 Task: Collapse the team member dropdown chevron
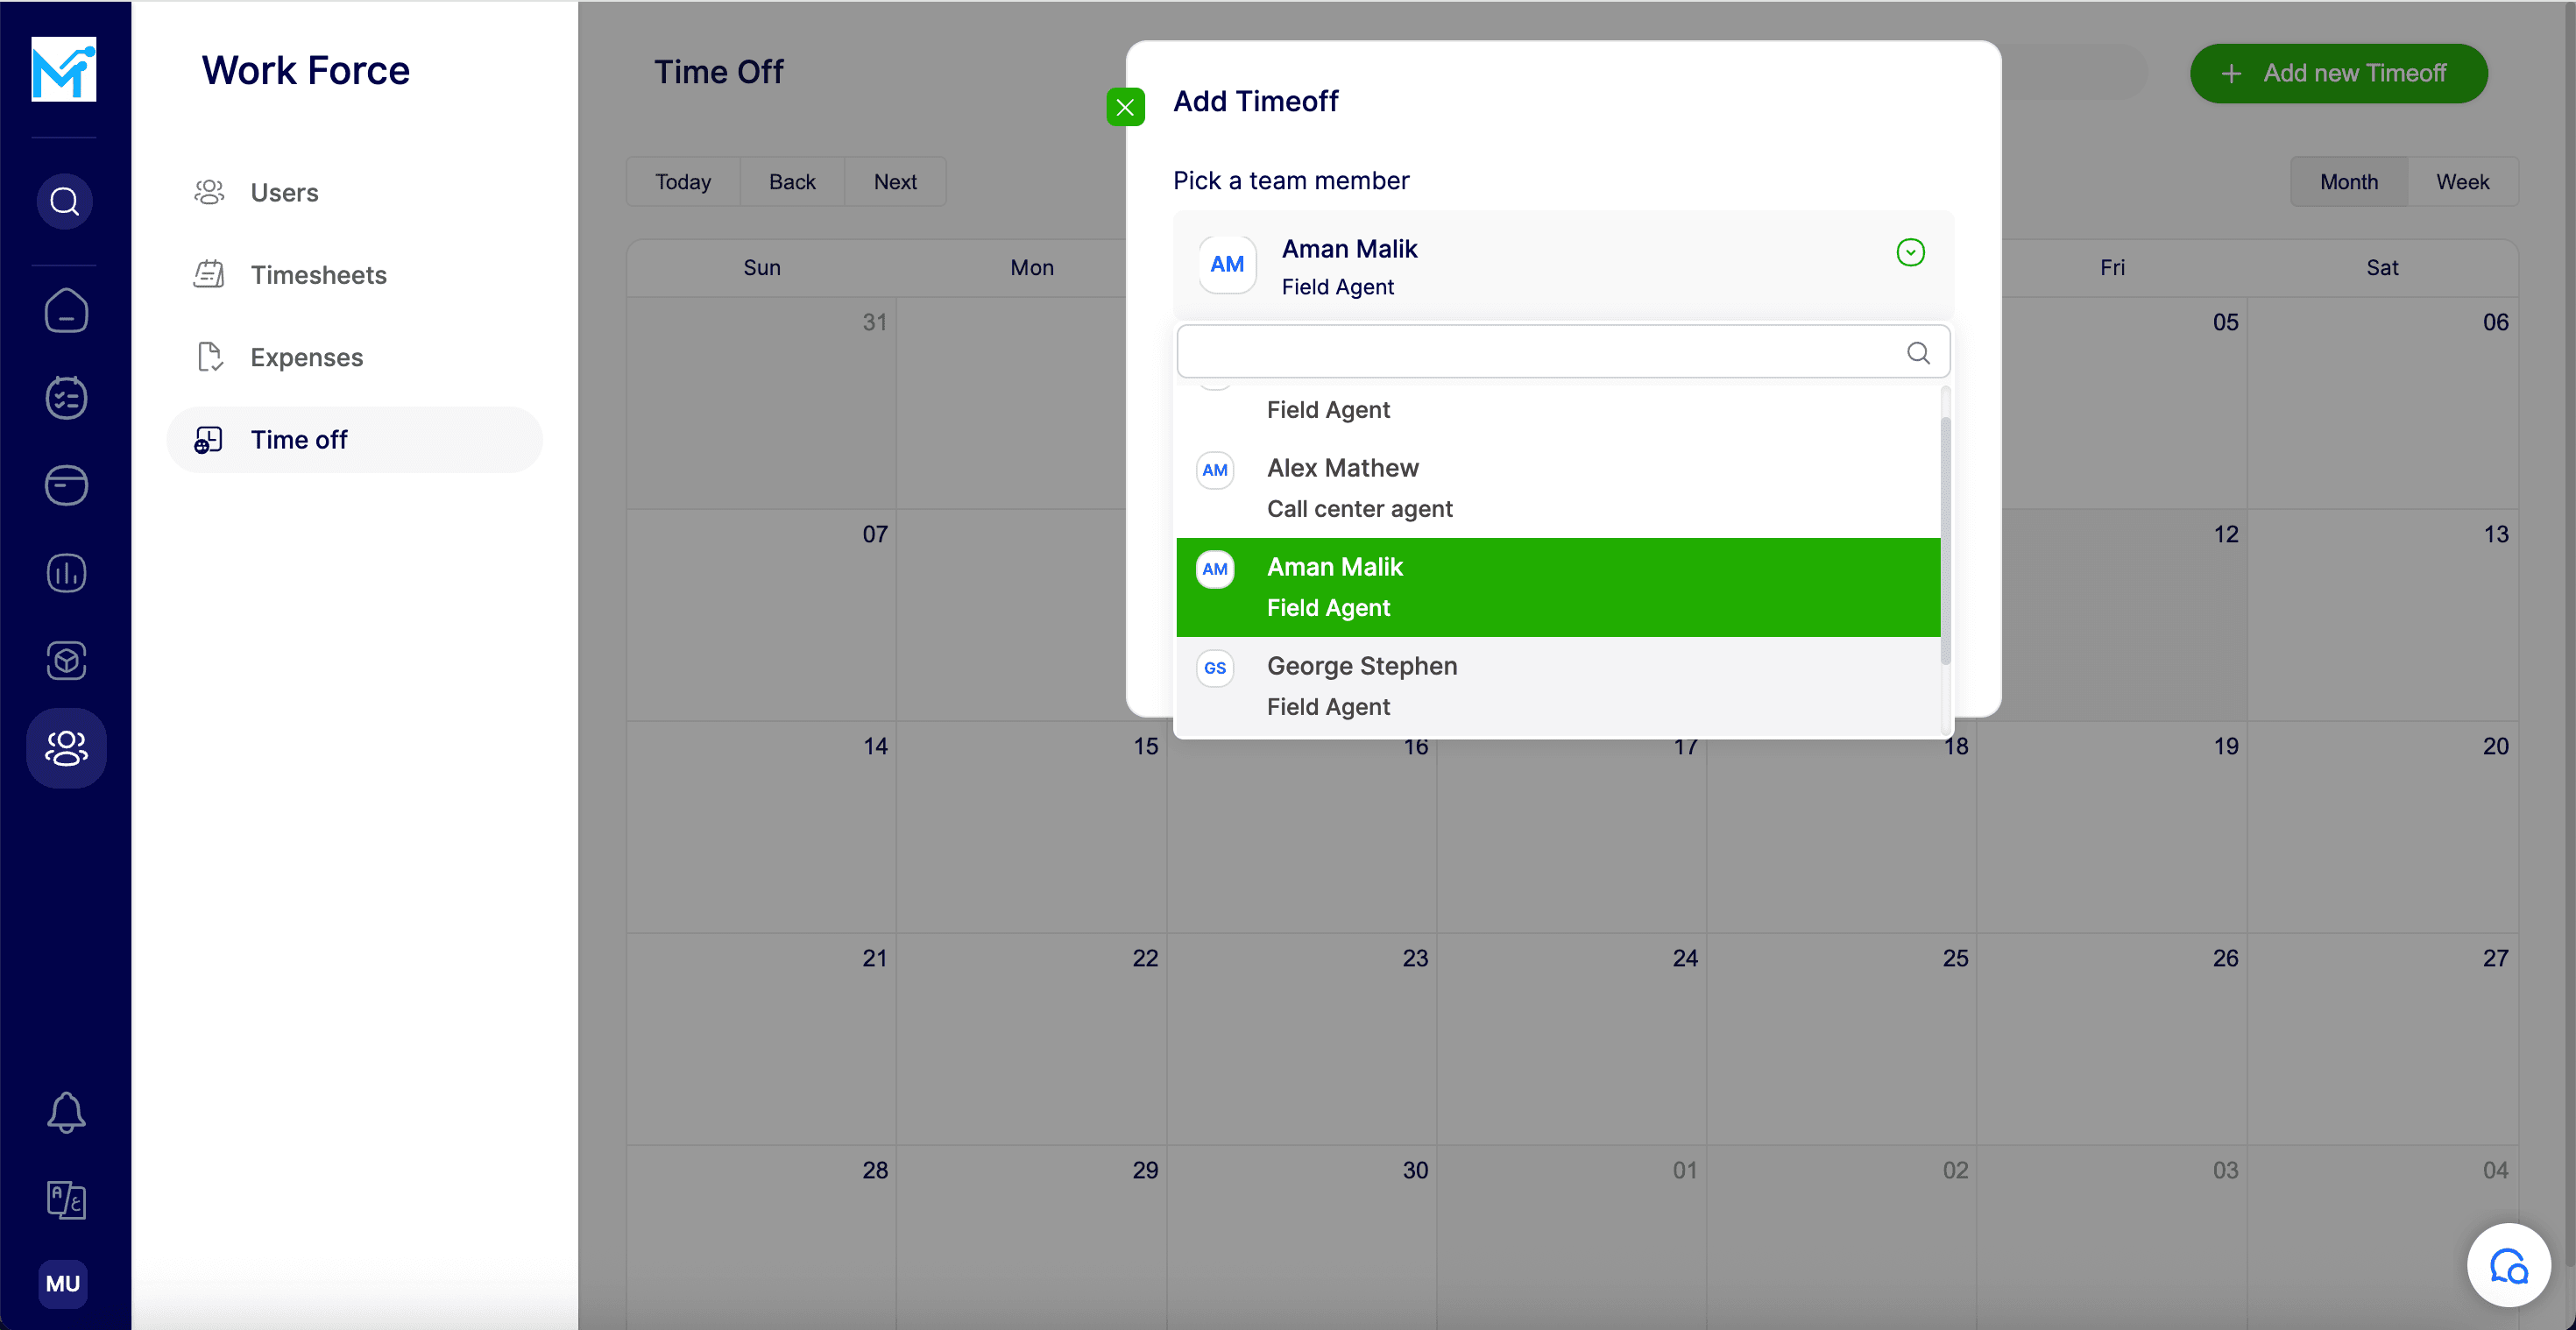[x=1910, y=252]
